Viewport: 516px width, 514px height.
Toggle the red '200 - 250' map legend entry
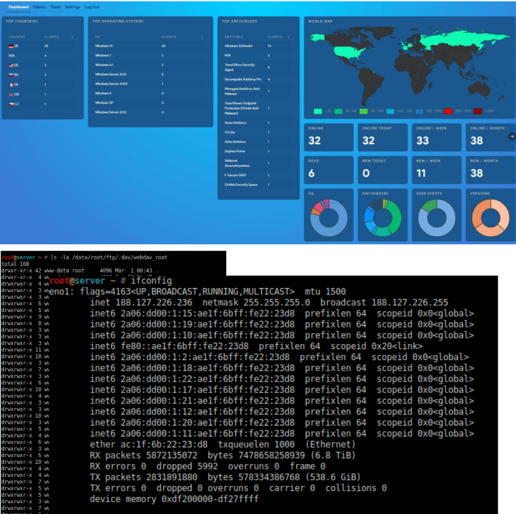tap(449, 112)
